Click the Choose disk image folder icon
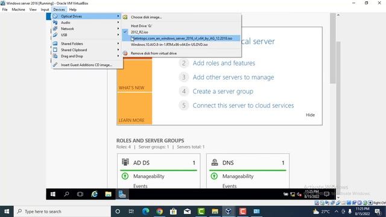 [x=125, y=17]
